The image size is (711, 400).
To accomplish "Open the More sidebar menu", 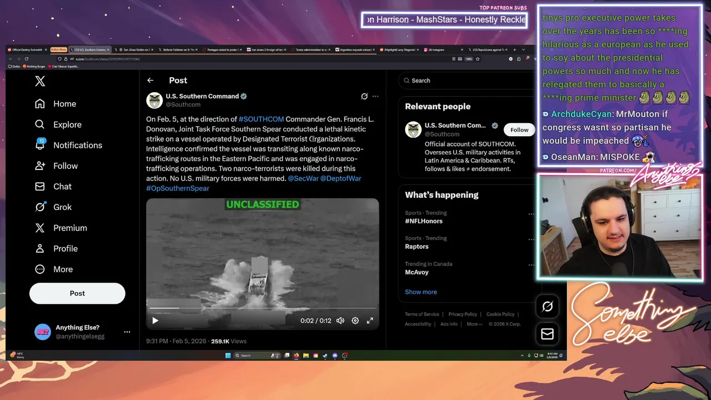I will (54, 269).
